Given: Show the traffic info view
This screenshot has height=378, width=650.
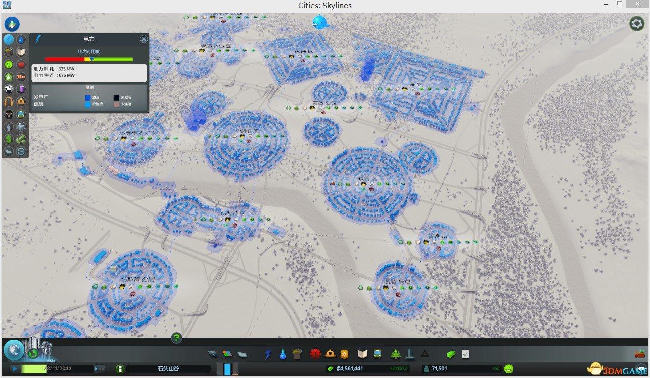Looking at the screenshot, I should pos(9,89).
